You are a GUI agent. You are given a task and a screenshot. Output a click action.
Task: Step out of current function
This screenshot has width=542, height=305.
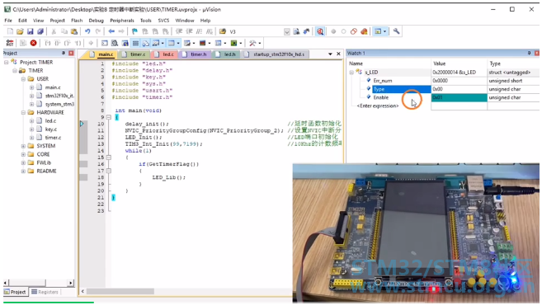point(68,43)
